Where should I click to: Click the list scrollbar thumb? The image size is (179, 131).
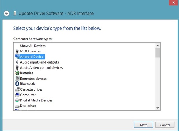(158, 53)
